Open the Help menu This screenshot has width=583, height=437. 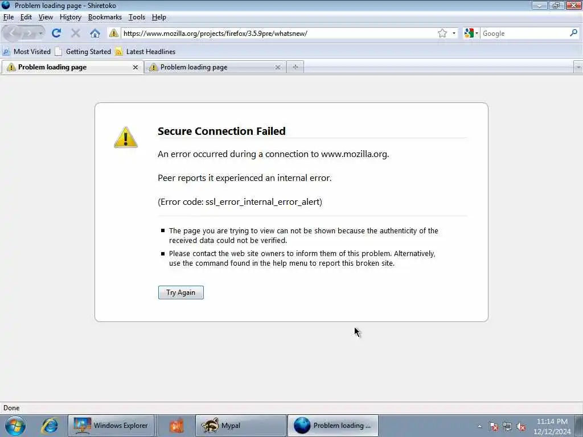tap(159, 17)
